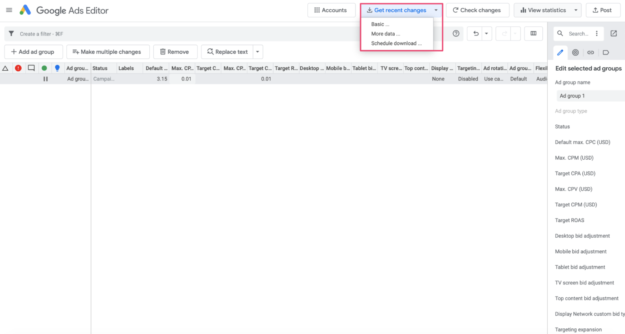Click the Add ad group button

pos(33,52)
